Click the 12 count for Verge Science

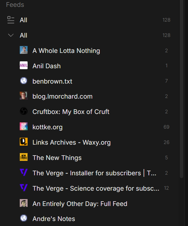coord(166,188)
